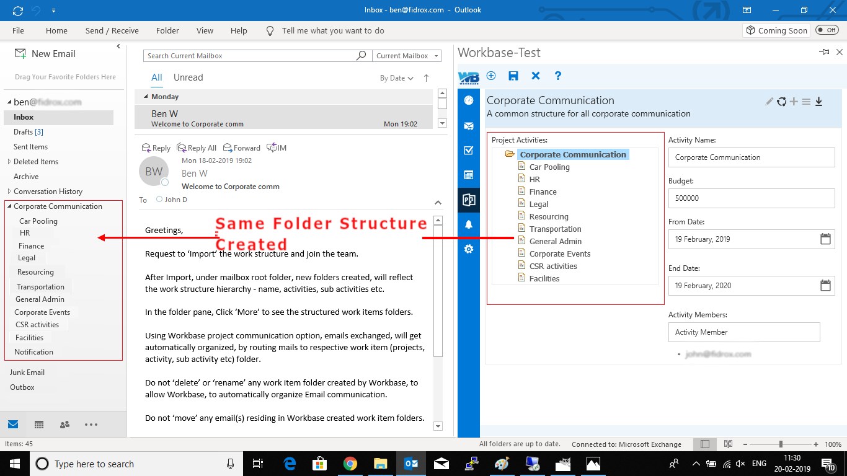847x476 pixels.
Task: Click the zoom slider handle in status bar
Action: click(x=781, y=444)
